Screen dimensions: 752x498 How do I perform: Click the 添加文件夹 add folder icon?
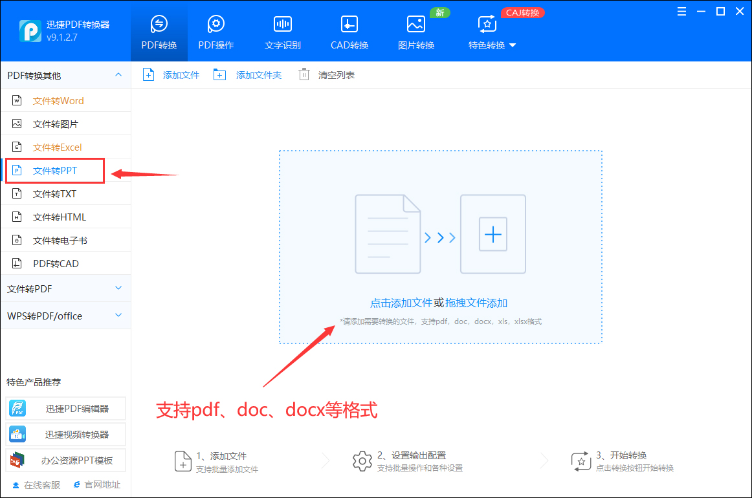point(219,74)
